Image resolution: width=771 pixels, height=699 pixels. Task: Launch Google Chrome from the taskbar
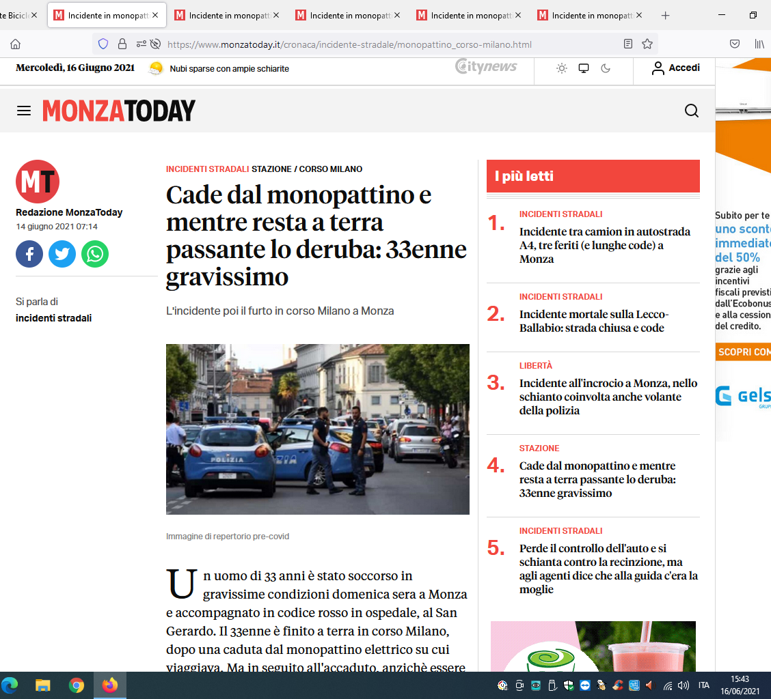[77, 685]
